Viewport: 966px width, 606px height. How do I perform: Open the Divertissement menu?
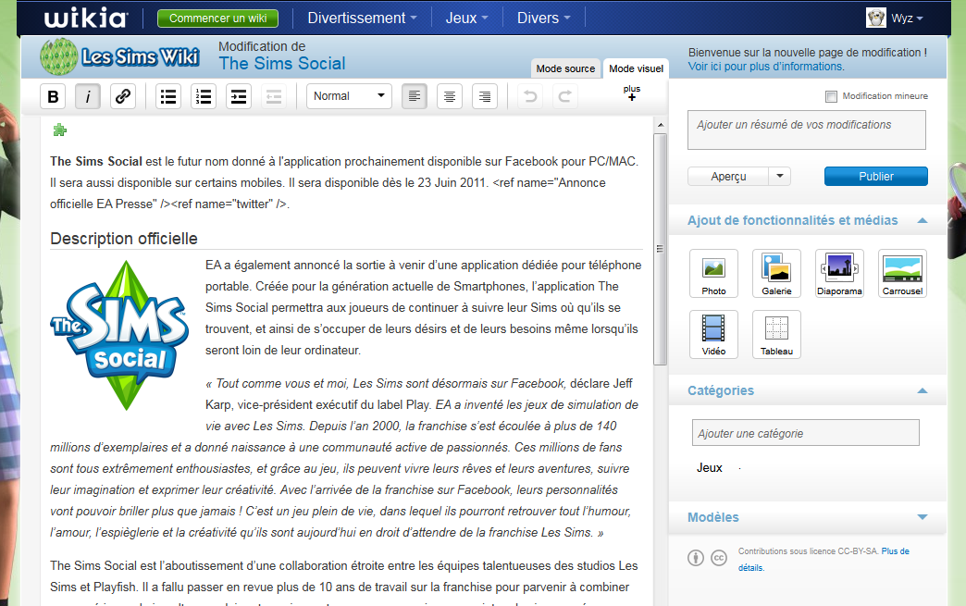[x=362, y=18]
